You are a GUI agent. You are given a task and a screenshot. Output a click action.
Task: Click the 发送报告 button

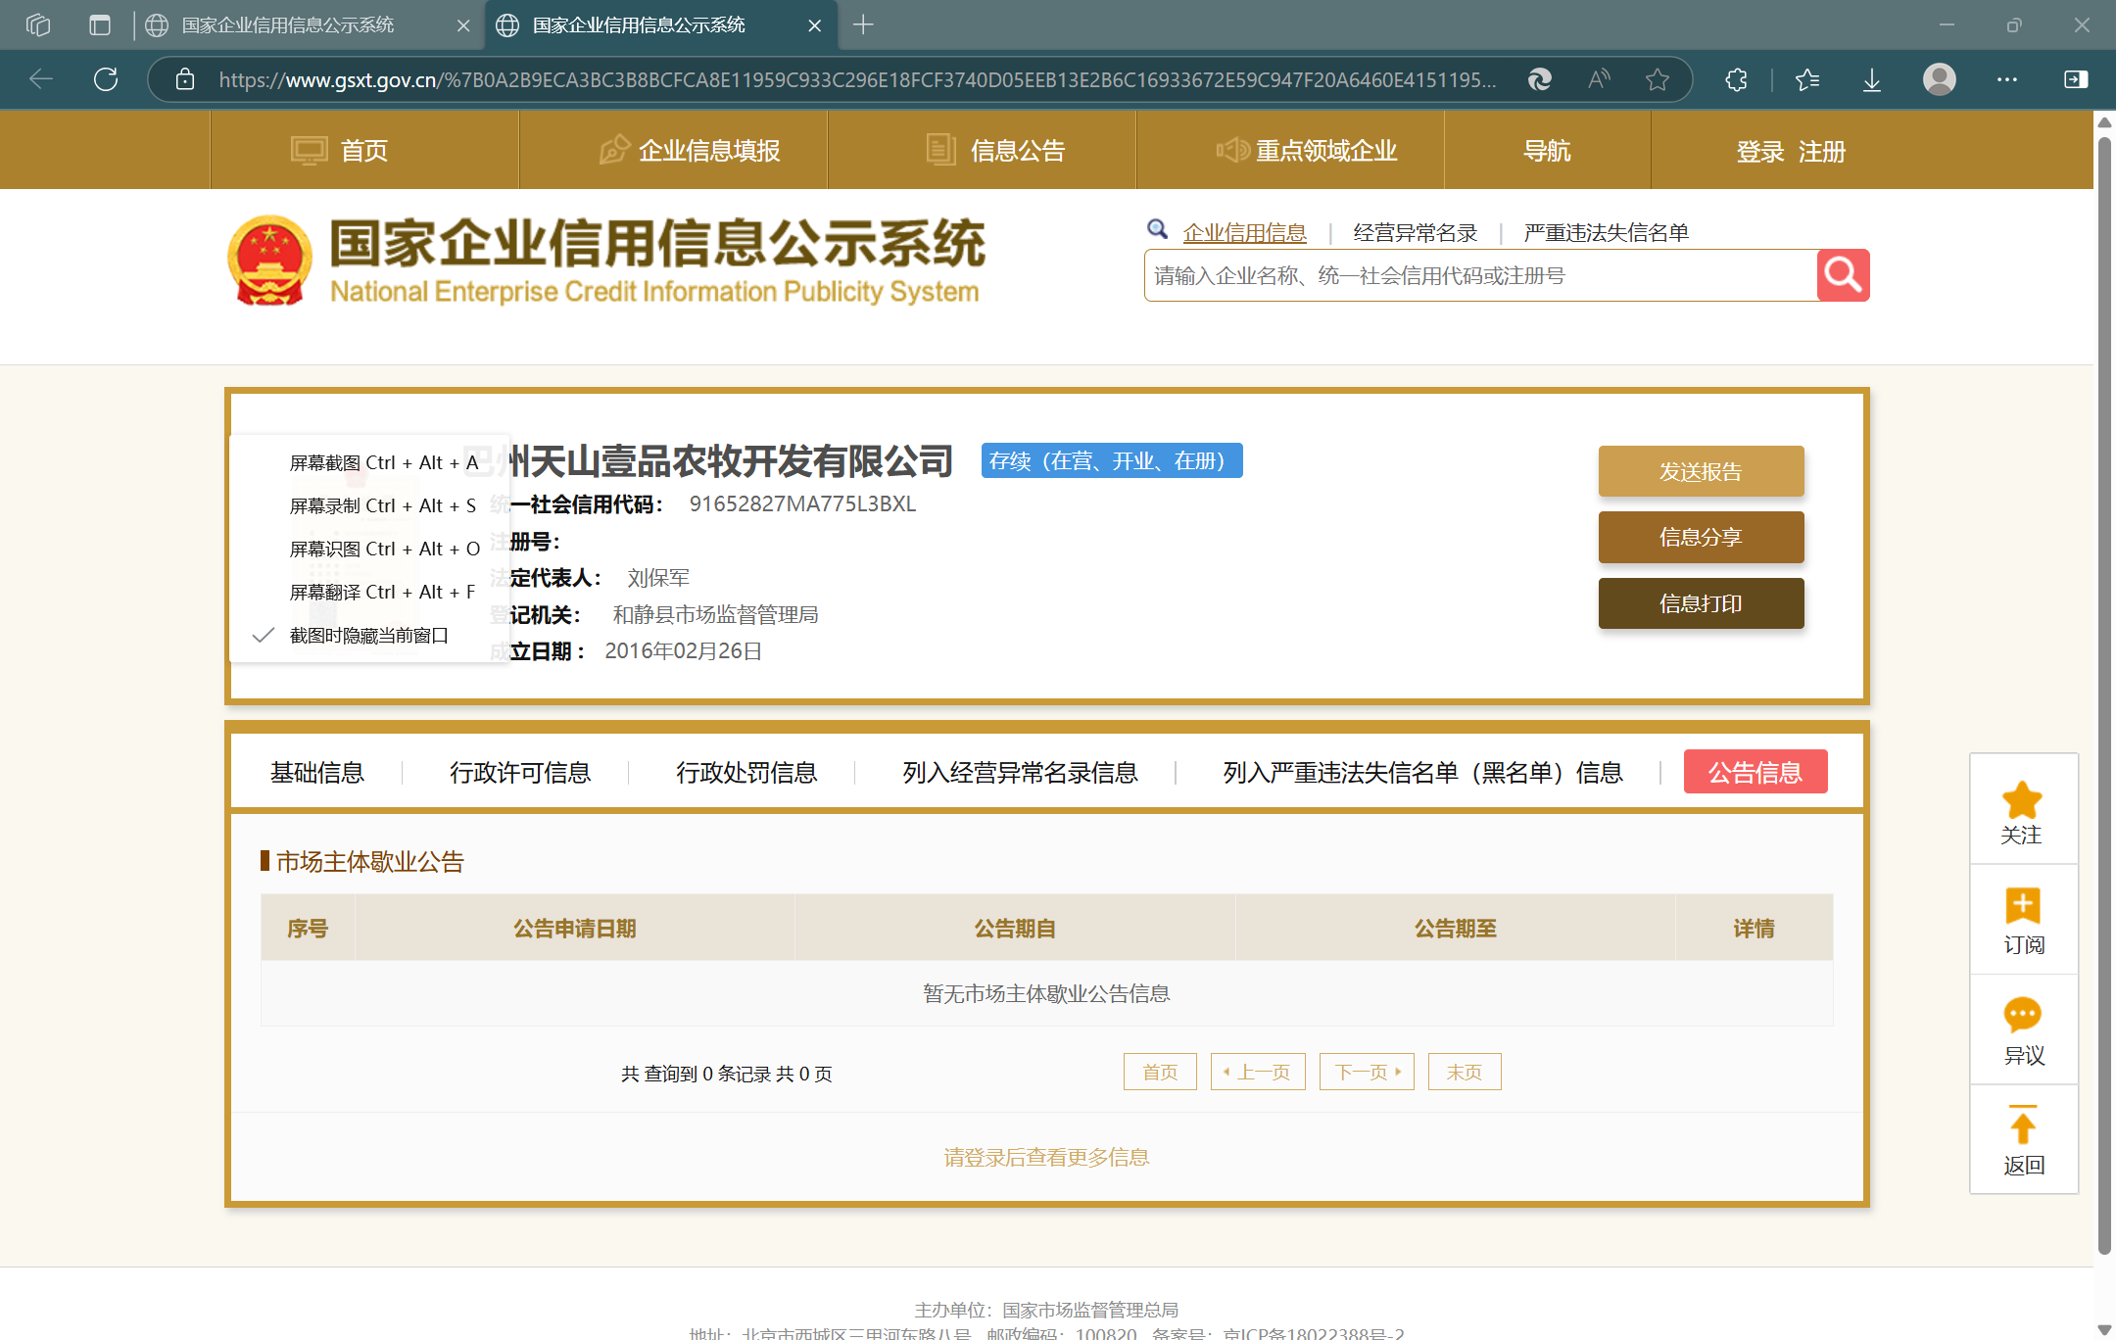pos(1701,471)
